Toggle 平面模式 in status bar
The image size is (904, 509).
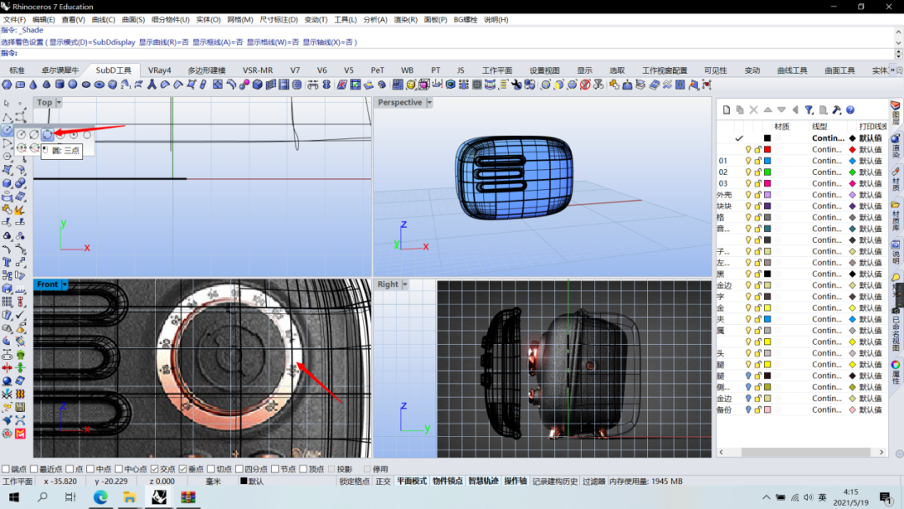412,481
